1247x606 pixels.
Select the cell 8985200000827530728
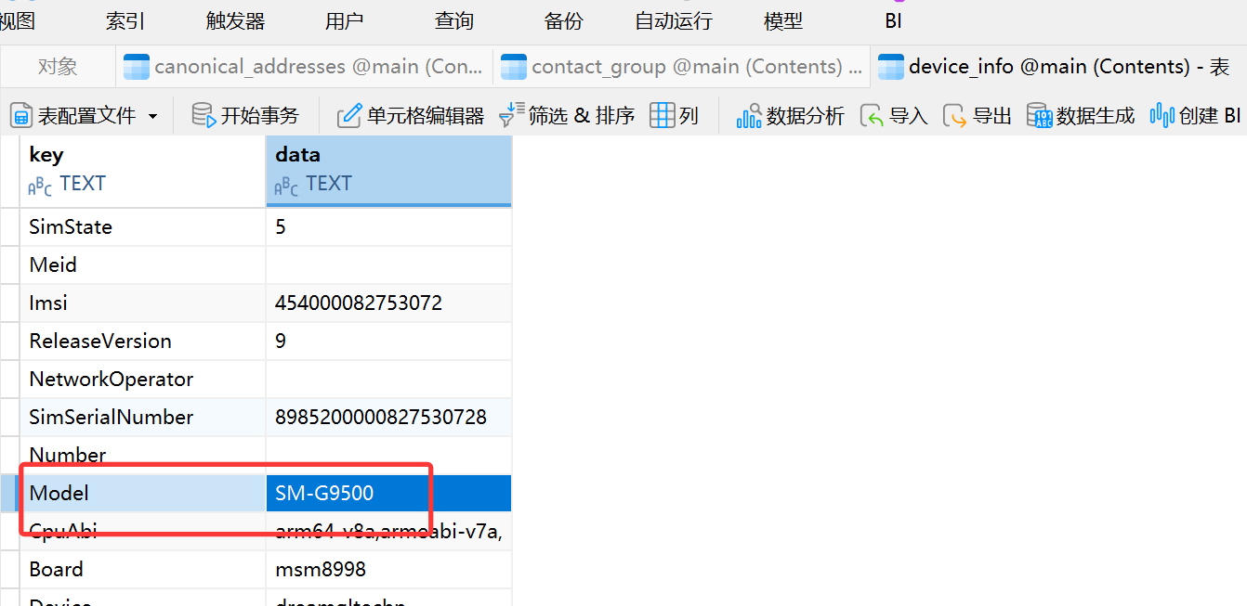pyautogui.click(x=388, y=417)
